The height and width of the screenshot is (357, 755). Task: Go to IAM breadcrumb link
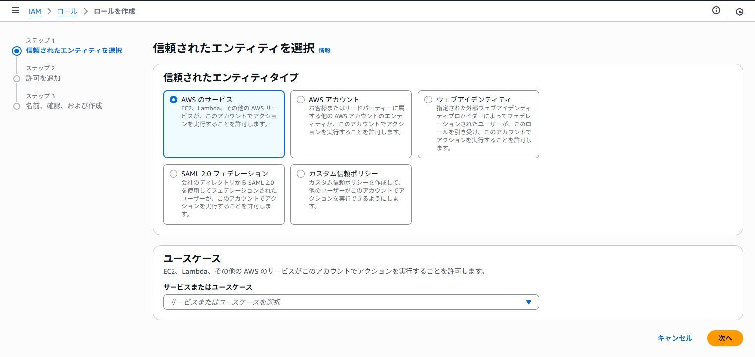pos(35,11)
